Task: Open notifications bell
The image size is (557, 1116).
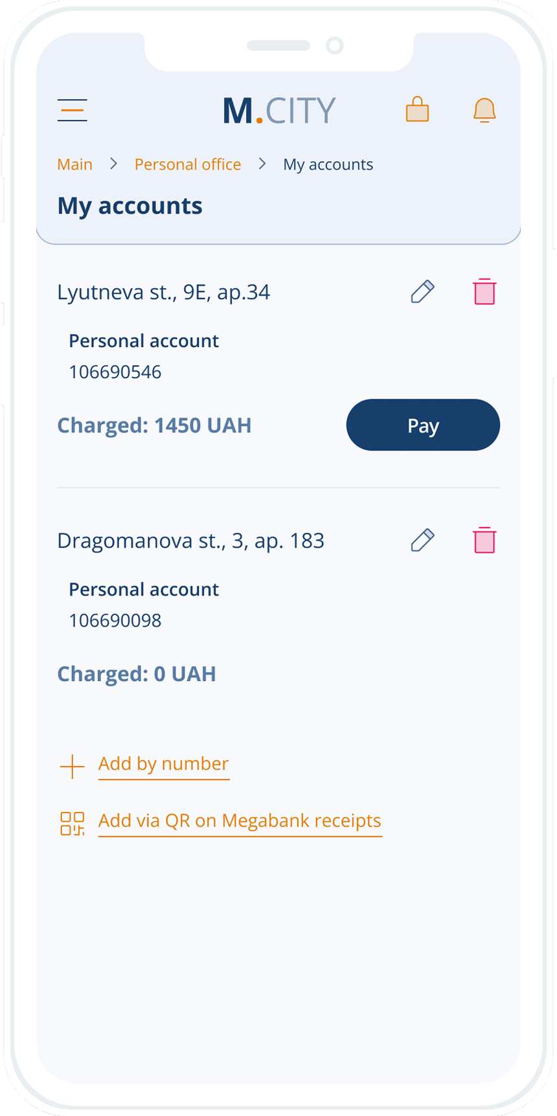Action: (x=484, y=110)
